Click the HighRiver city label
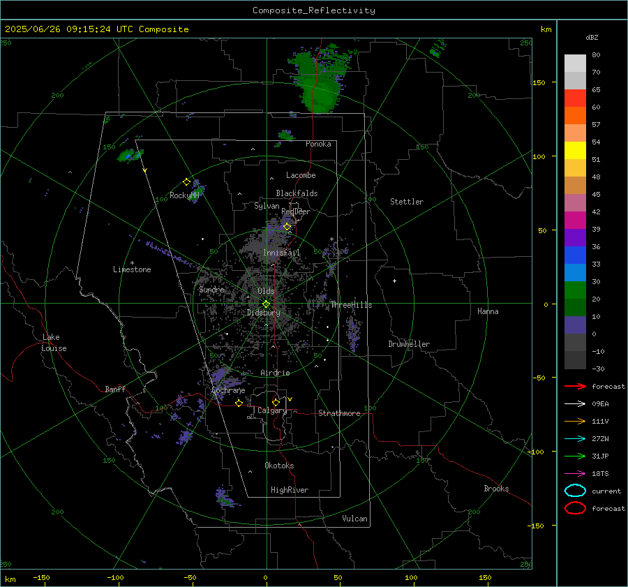 tap(290, 490)
